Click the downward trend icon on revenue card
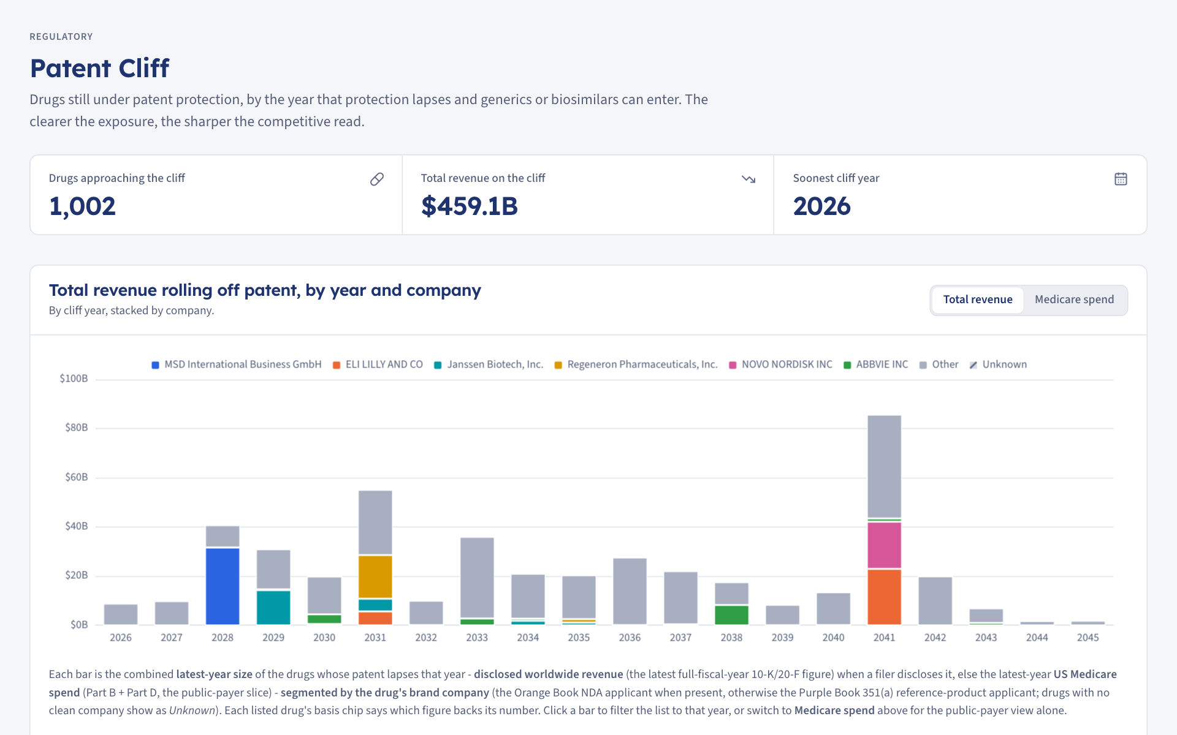 [x=748, y=179]
